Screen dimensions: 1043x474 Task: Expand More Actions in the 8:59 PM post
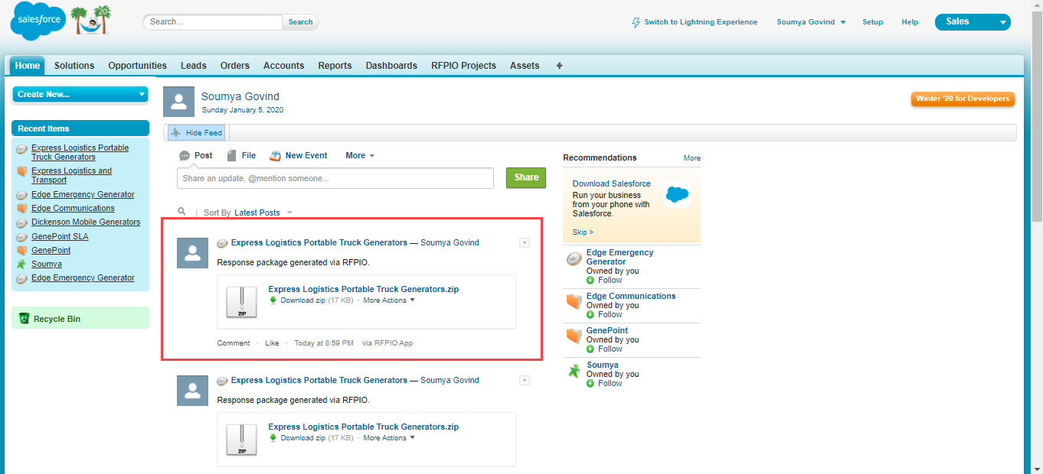389,300
